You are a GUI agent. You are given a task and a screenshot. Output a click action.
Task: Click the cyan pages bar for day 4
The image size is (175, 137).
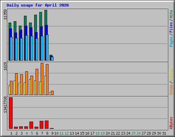(x=27, y=48)
